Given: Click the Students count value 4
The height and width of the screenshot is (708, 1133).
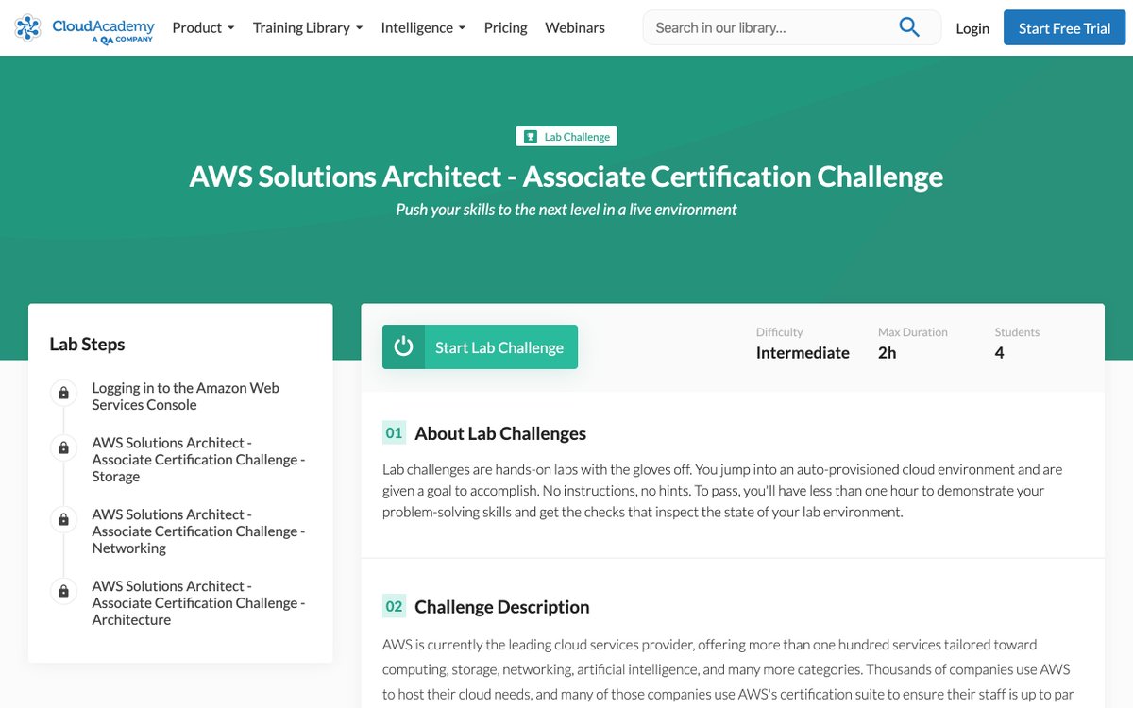Looking at the screenshot, I should click(999, 353).
